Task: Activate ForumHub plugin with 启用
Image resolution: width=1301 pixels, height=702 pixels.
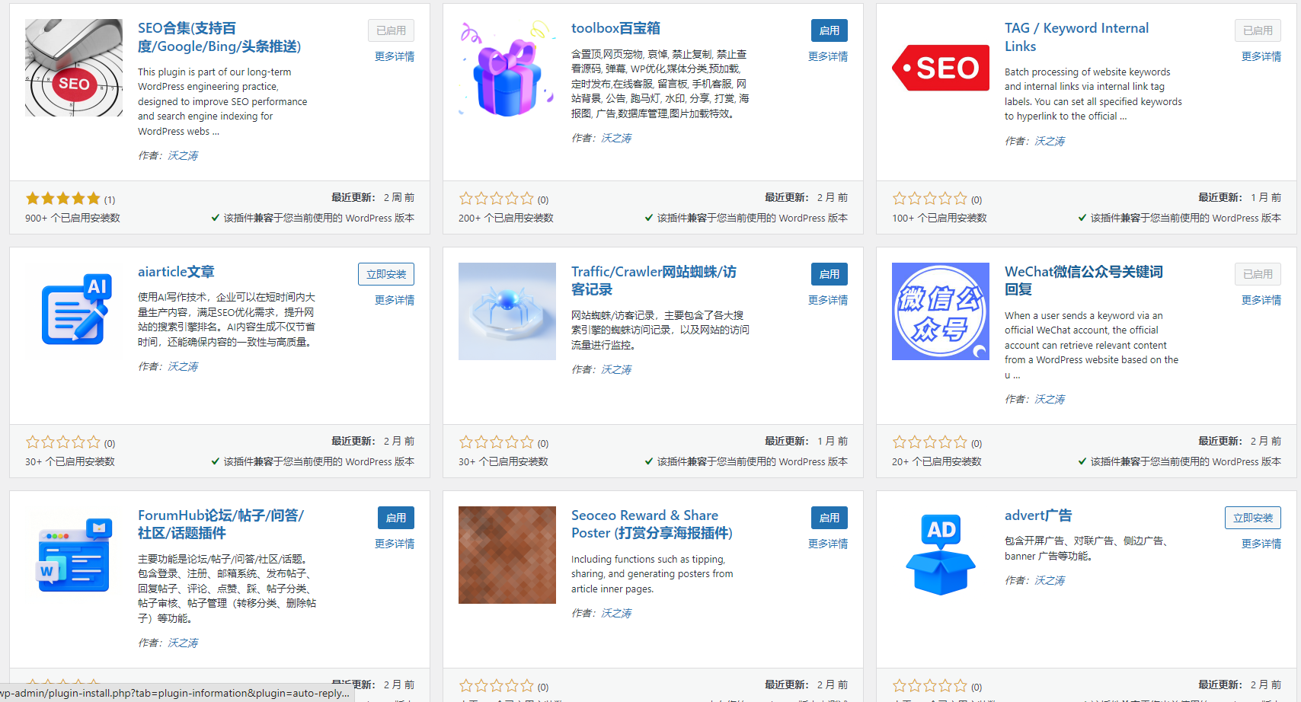Action: (396, 518)
